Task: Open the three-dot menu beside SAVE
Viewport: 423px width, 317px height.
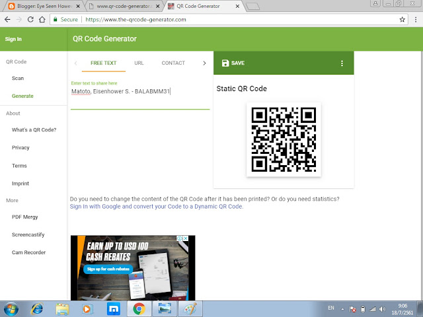Action: tap(342, 63)
